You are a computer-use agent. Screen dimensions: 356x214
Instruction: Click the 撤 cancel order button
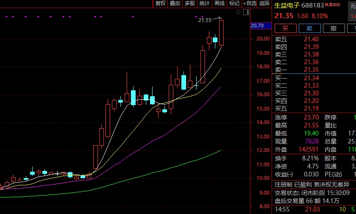click(x=334, y=28)
